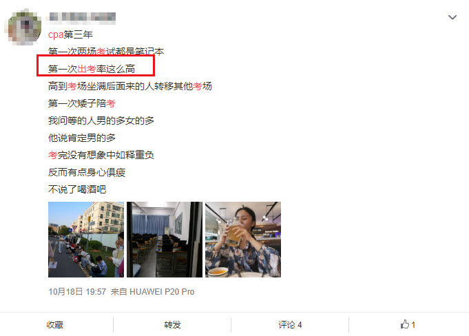The image size is (469, 336).
Task: Click the red "出考" keyword
Action: pyautogui.click(x=87, y=69)
